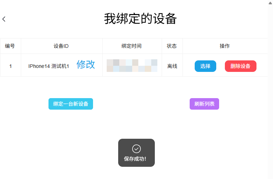Click the scrollbar up arrow
The image size is (273, 179).
click(x=270, y=3)
